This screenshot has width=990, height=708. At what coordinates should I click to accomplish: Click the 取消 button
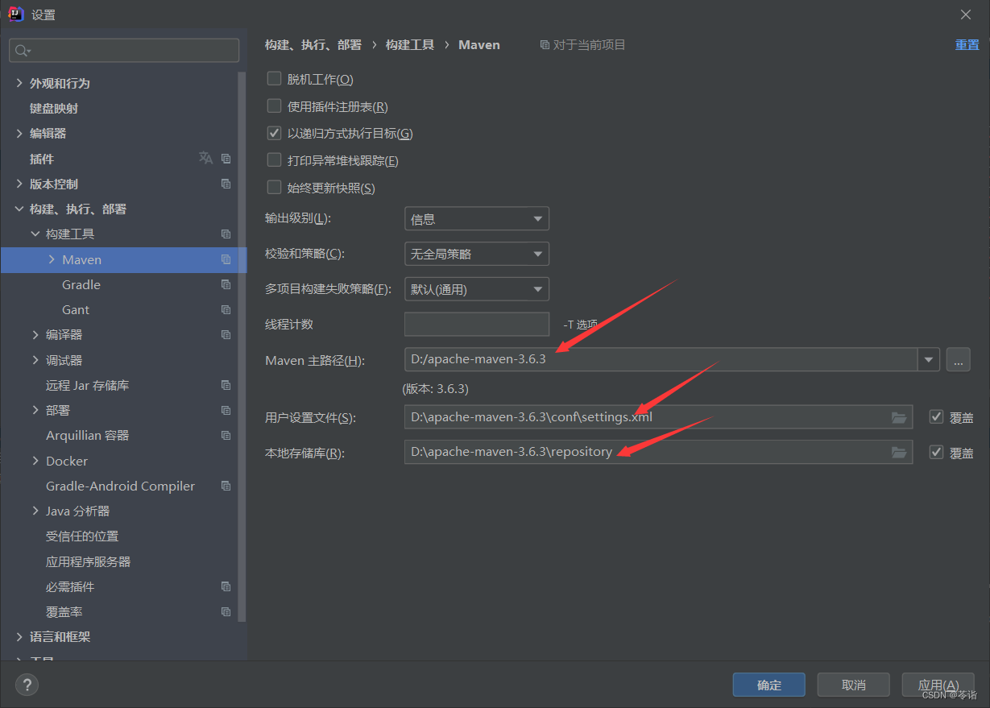coord(853,685)
